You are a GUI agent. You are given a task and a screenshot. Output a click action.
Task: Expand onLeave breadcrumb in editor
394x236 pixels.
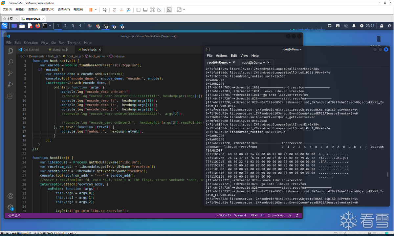[117, 56]
